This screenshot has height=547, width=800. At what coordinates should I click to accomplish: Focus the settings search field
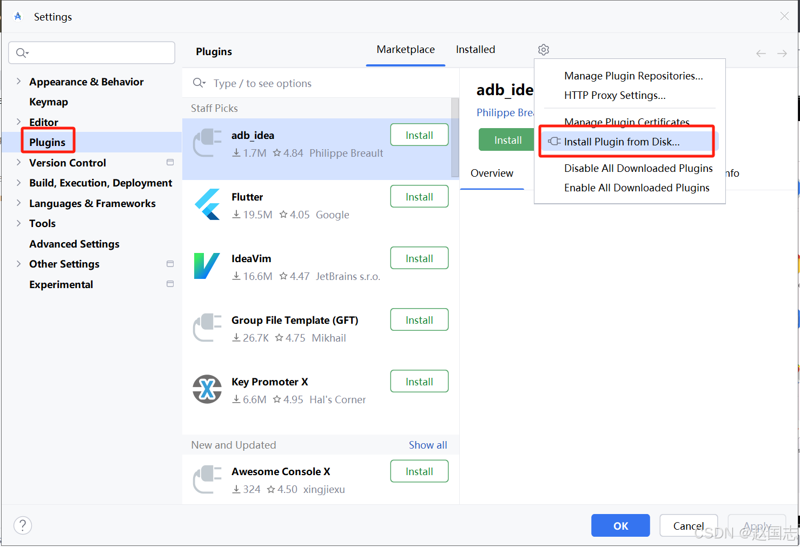tap(91, 53)
